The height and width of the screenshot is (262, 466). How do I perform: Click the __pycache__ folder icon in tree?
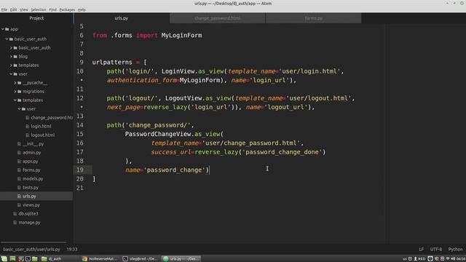coord(20,82)
